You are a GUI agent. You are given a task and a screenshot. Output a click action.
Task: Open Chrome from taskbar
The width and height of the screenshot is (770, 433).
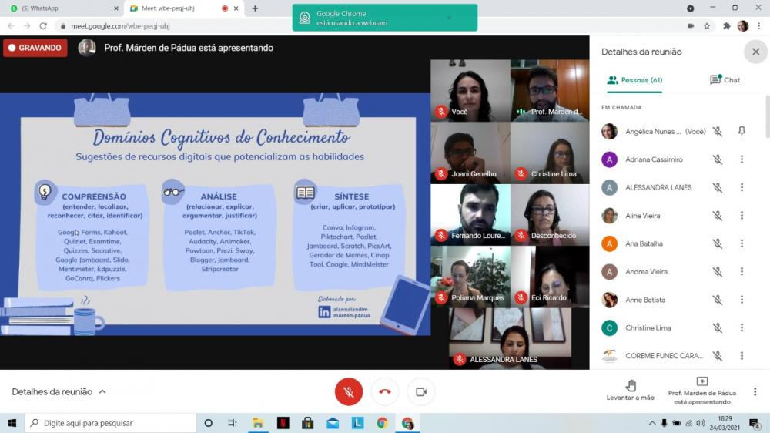point(382,423)
